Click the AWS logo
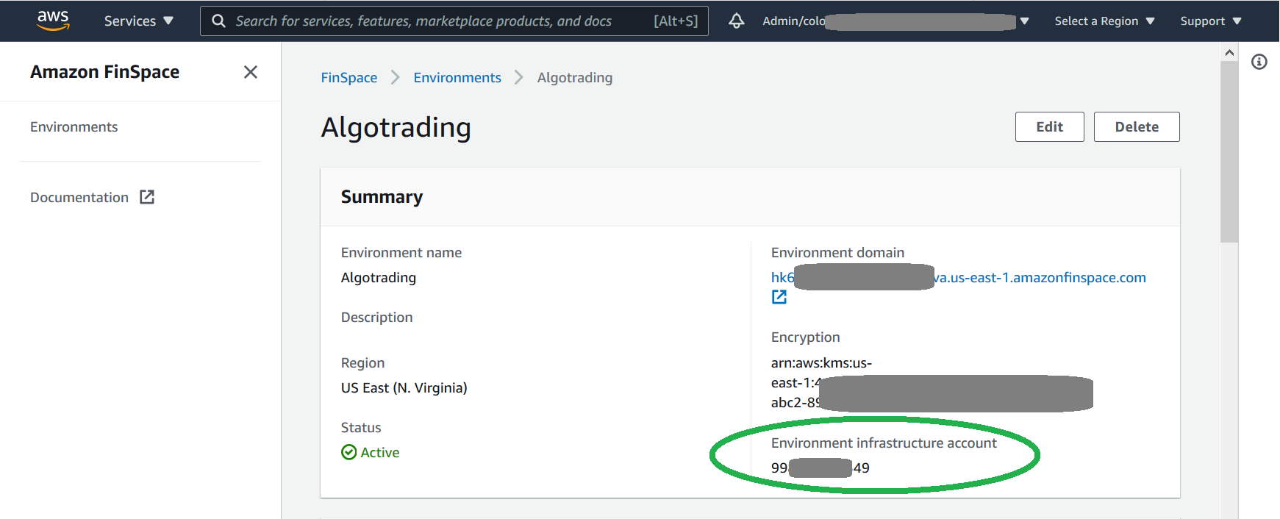Image resolution: width=1280 pixels, height=519 pixels. click(x=53, y=21)
